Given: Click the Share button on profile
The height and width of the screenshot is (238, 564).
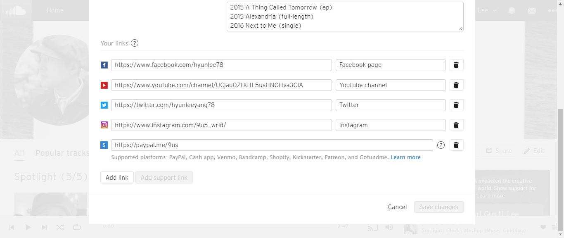Looking at the screenshot, I should (499, 151).
